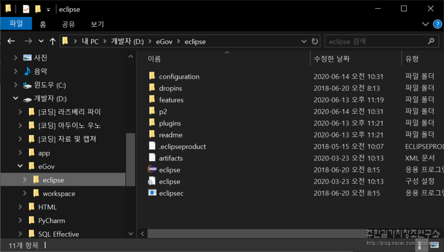Select the PyCharm folder in tree
This screenshot has height=252, width=444.
point(51,221)
